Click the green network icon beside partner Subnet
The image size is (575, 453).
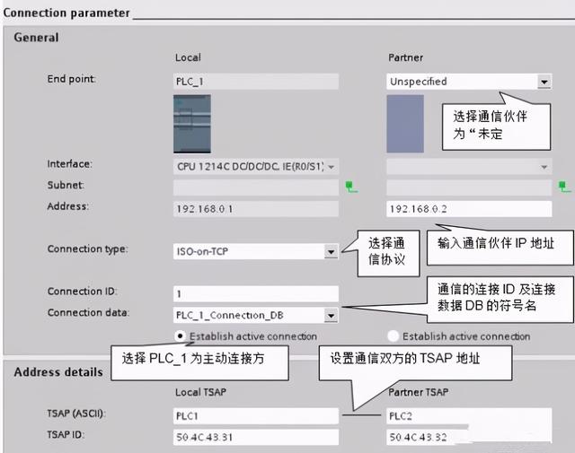[x=563, y=187]
